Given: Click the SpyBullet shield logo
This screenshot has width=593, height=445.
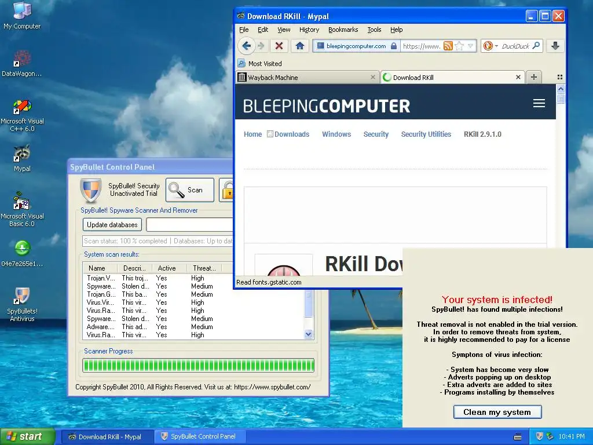Looking at the screenshot, I should (x=91, y=190).
